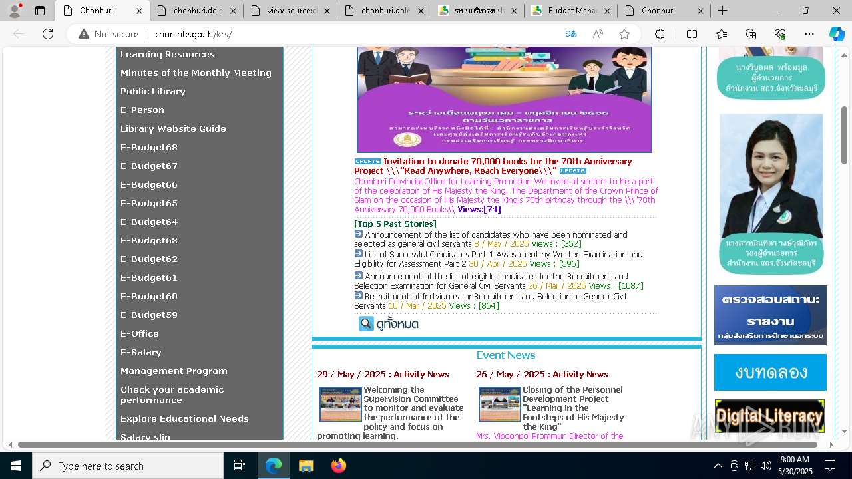Open Welcoming the Supervision Committee news
Screen dimensions: 852x479
click(391, 412)
